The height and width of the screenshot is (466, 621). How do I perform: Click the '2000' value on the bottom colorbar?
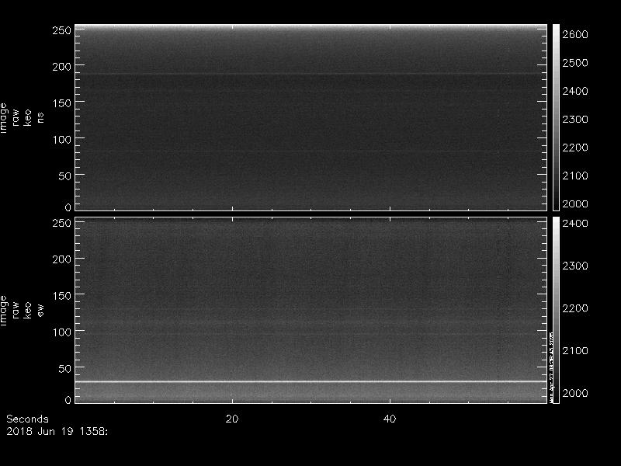coord(575,393)
